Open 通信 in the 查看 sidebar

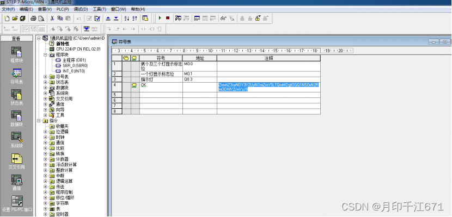(x=17, y=183)
